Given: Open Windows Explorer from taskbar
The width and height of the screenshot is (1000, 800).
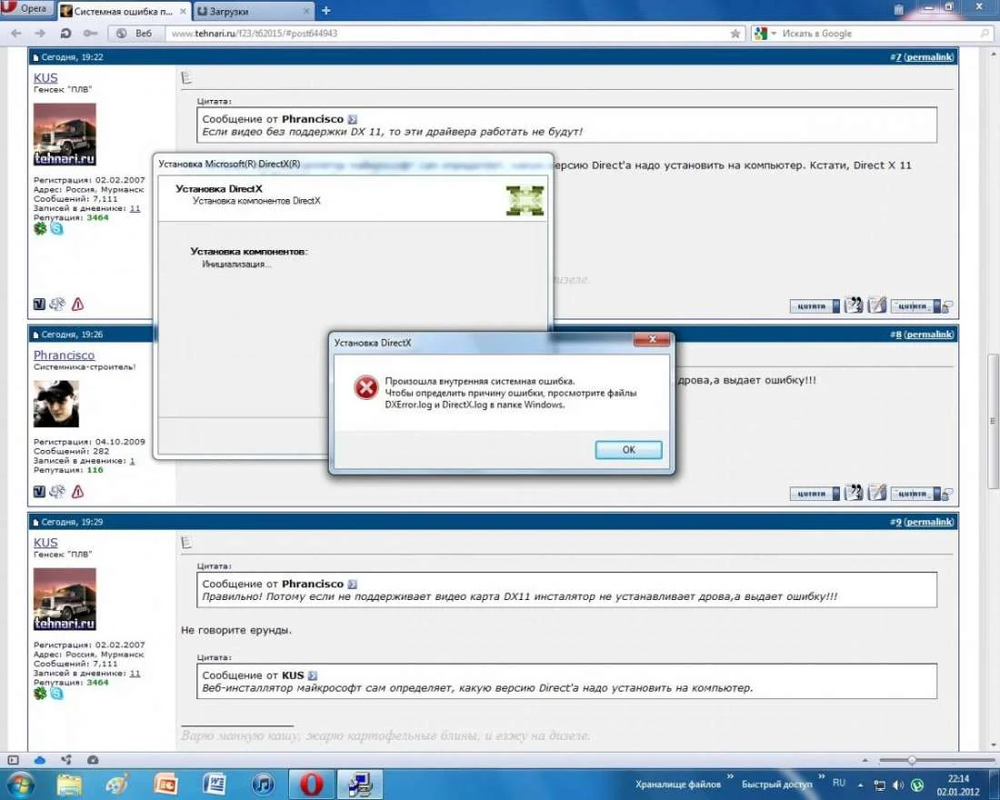Looking at the screenshot, I should pyautogui.click(x=69, y=784).
